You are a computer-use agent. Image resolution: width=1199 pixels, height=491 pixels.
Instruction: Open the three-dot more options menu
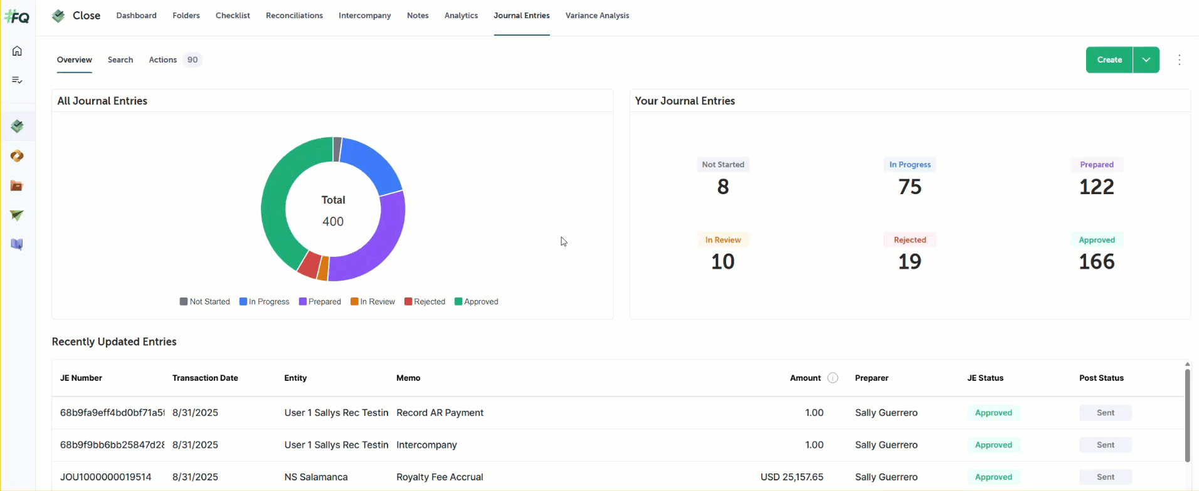(x=1179, y=59)
